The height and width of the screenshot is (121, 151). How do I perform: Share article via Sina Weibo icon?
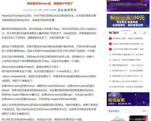62,10
